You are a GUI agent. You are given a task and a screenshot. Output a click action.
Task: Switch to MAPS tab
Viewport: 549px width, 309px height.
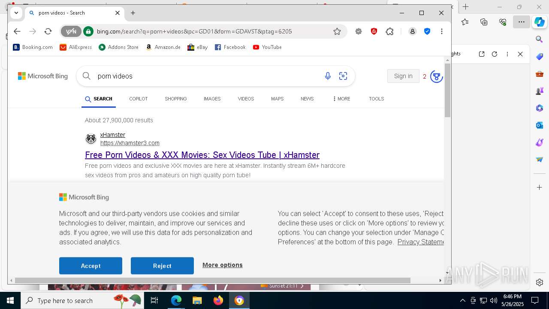(x=277, y=99)
